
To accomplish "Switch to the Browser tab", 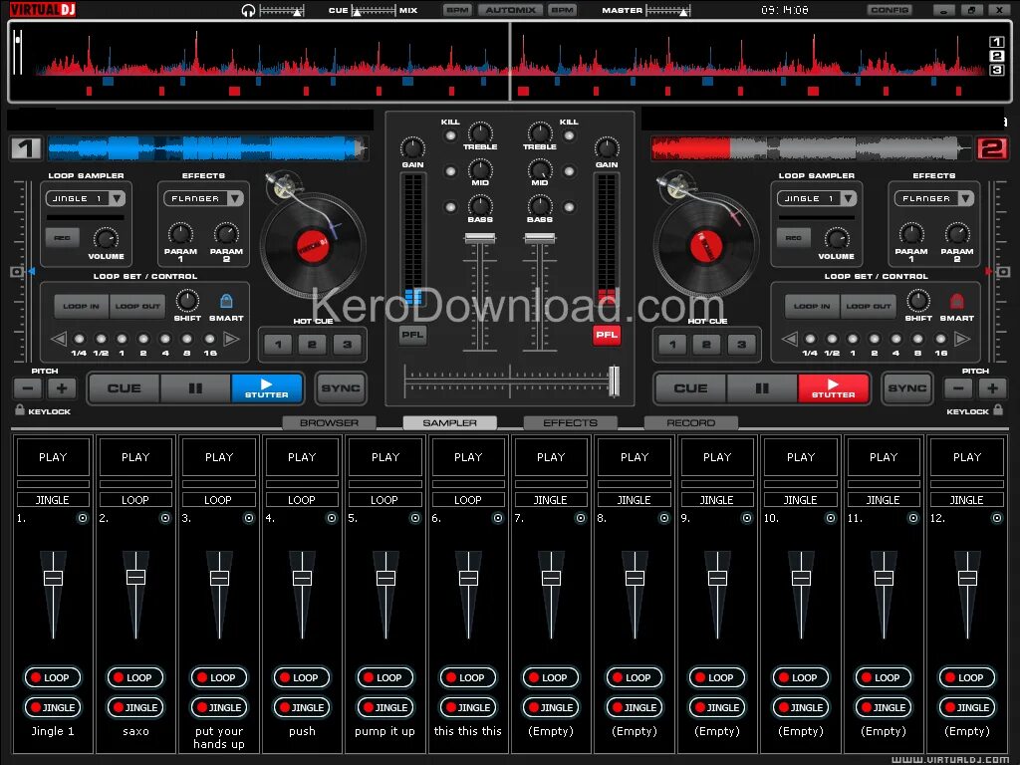I will tap(329, 422).
